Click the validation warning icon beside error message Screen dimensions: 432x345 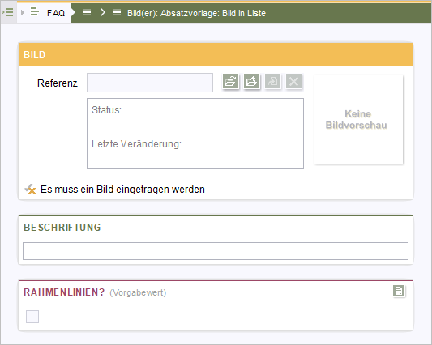30,190
